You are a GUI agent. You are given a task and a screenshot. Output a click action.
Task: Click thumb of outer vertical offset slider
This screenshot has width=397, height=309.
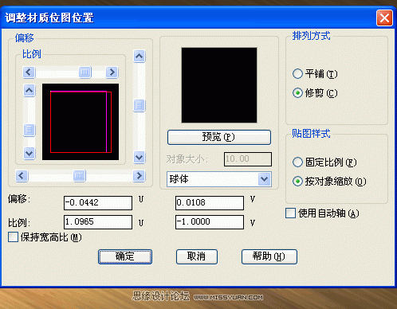click(x=140, y=106)
